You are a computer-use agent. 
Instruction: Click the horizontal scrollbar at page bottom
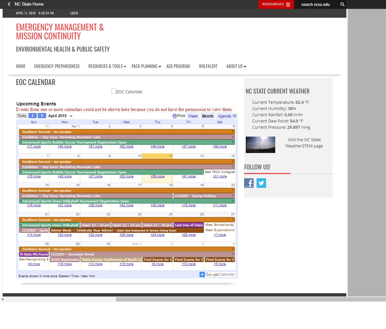[x=251, y=299]
